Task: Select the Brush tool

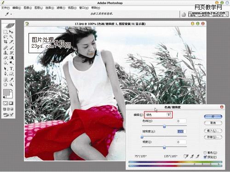Action: 11,48
